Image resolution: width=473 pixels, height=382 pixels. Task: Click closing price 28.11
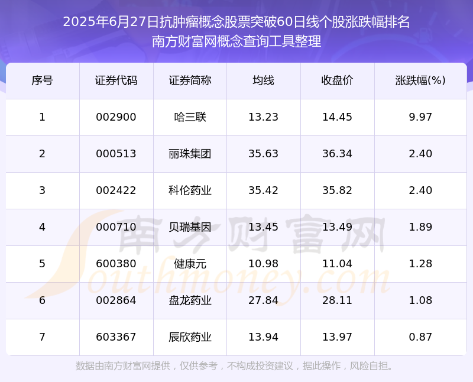(337, 300)
